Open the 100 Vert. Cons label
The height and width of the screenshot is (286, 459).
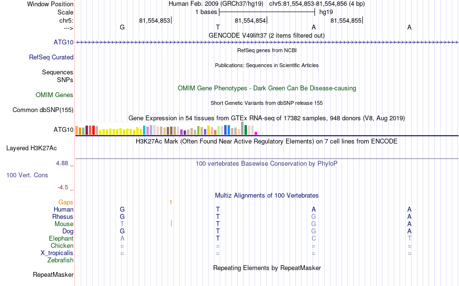27,175
